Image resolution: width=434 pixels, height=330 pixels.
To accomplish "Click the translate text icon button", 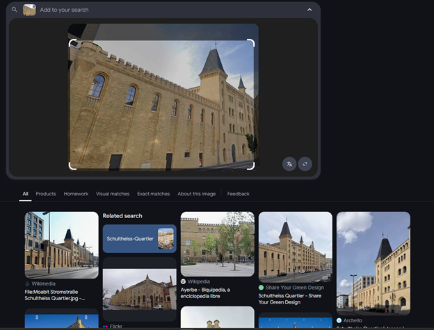I will point(289,164).
